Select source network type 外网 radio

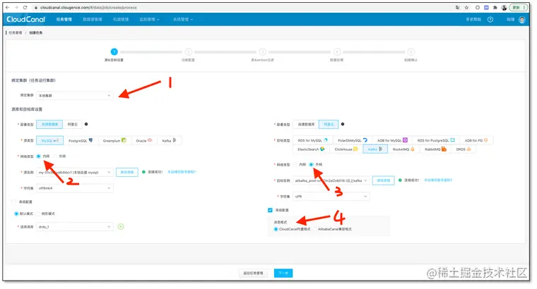pos(55,156)
